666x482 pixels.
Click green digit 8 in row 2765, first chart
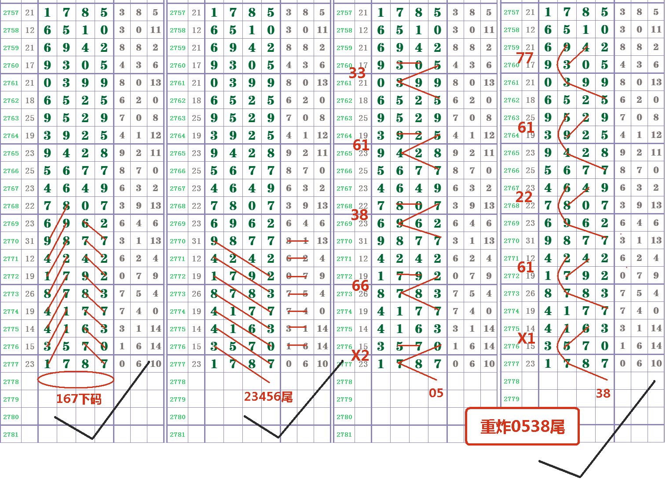(104, 153)
